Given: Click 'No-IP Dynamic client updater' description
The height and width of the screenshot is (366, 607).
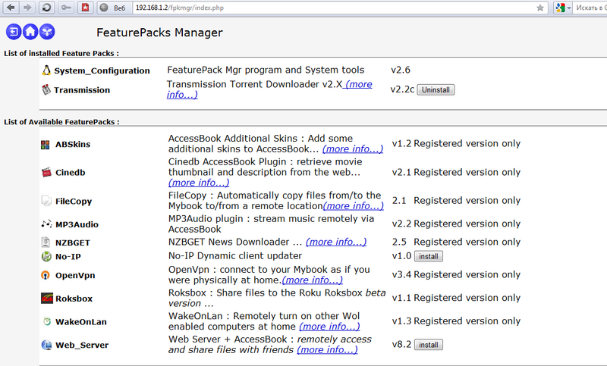Looking at the screenshot, I should (x=235, y=256).
